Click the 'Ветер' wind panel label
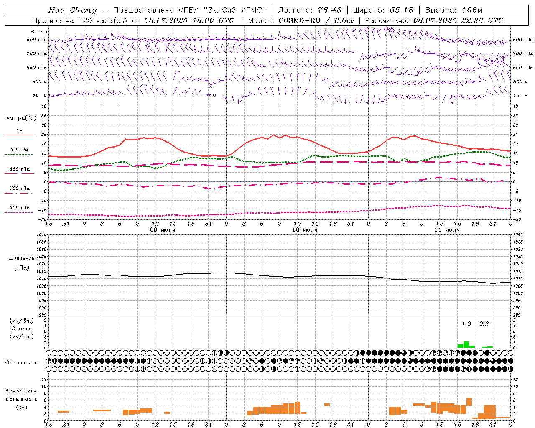The width and height of the screenshot is (535, 428). (39, 32)
